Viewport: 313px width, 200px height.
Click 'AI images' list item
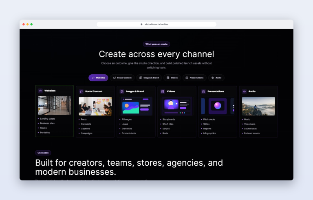click(127, 120)
